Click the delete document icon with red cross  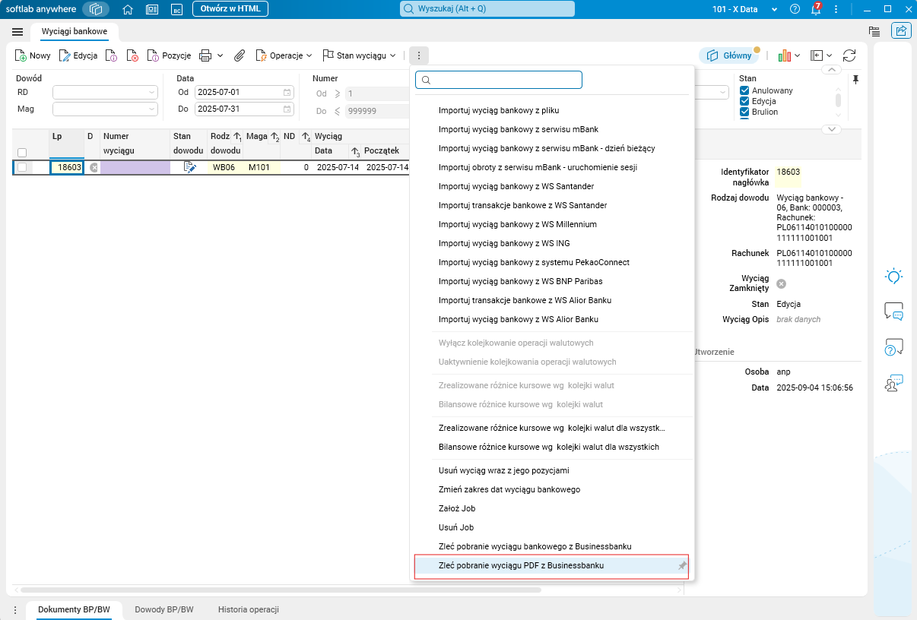(132, 55)
